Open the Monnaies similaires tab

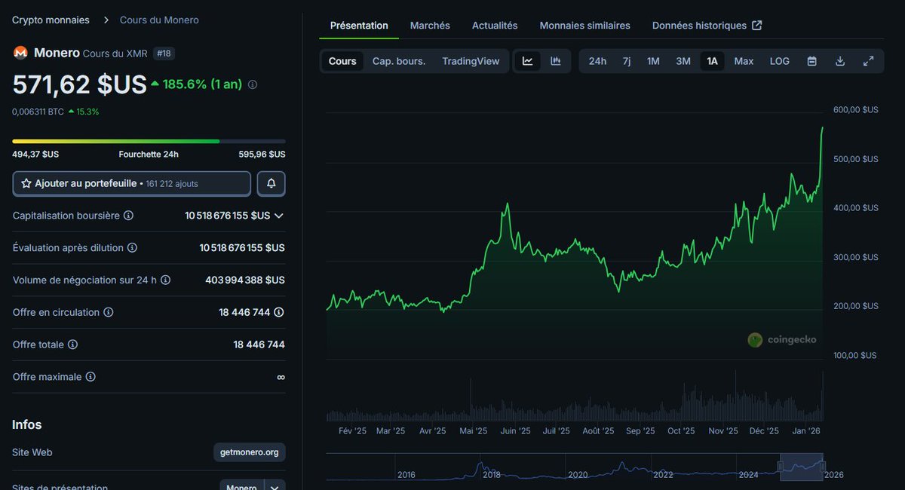tap(584, 26)
